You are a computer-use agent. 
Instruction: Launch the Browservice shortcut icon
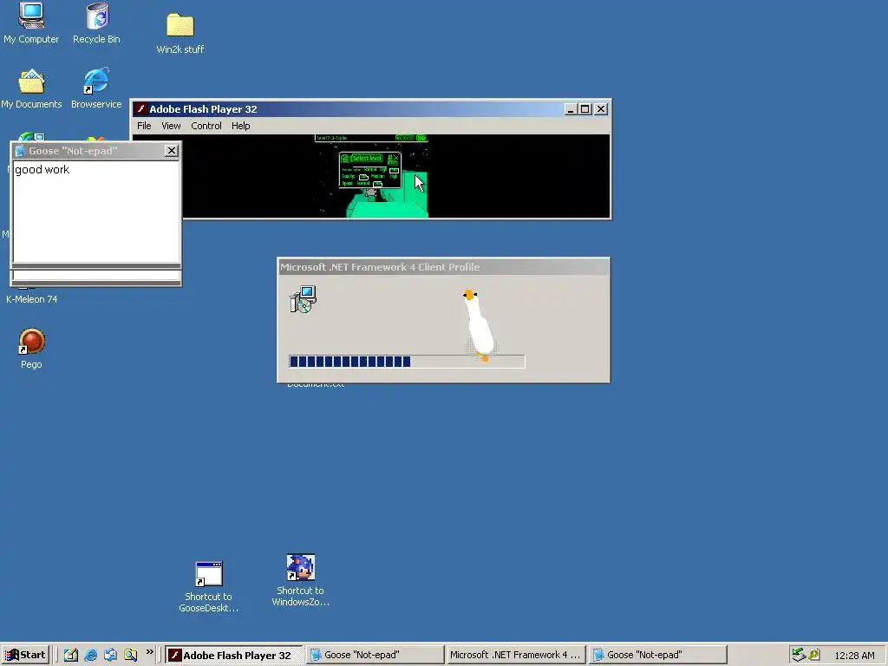[96, 81]
